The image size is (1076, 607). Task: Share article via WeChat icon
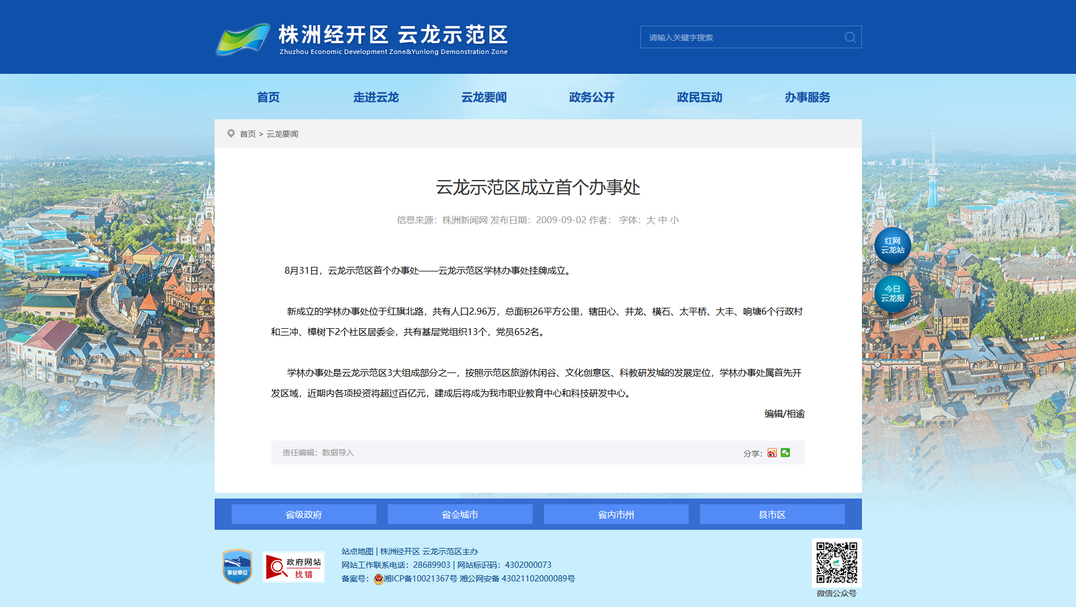tap(785, 453)
